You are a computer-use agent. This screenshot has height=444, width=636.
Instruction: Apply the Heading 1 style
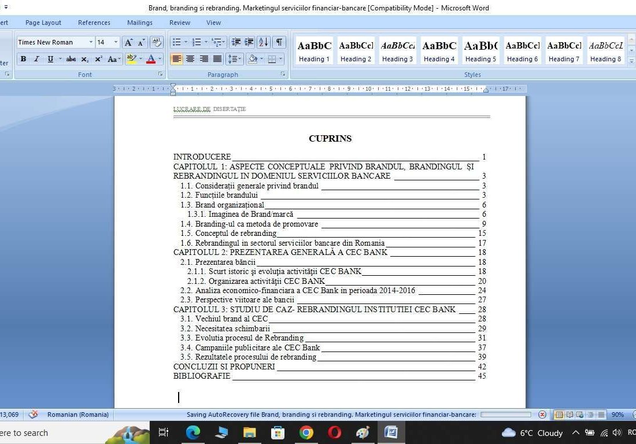[314, 51]
